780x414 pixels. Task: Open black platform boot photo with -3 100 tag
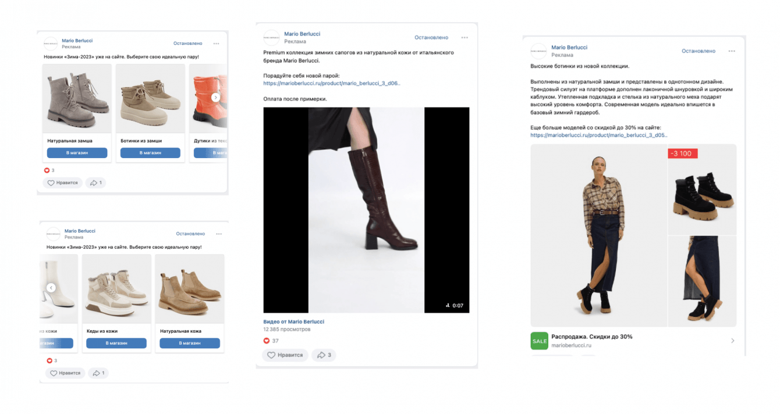(x=703, y=189)
